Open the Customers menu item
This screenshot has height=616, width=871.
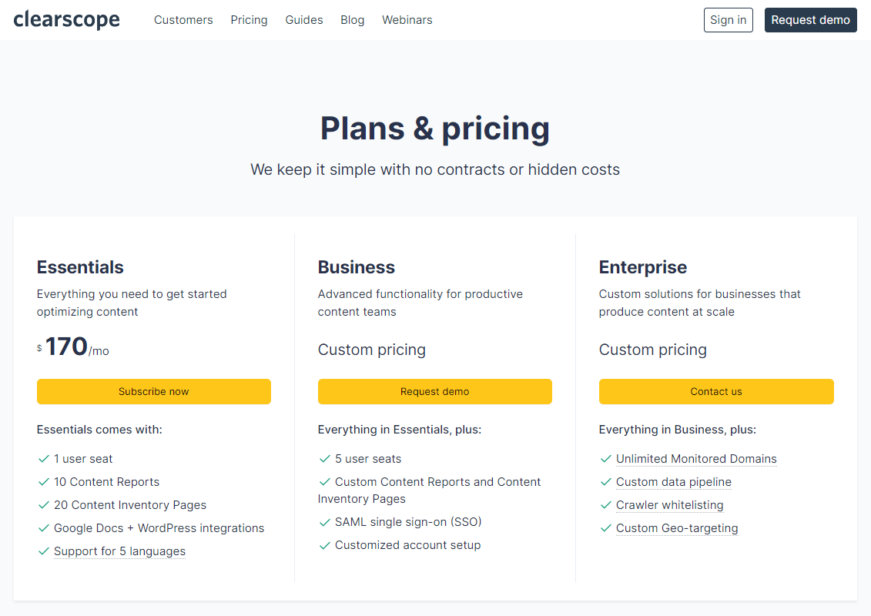pyautogui.click(x=183, y=20)
